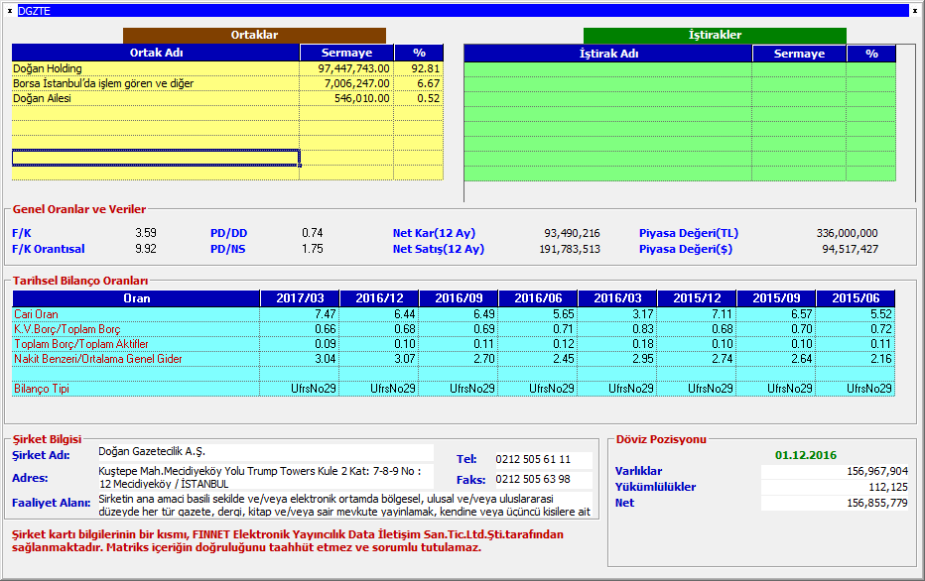Click the 97,447,743.00 capital value
The image size is (925, 581).
(353, 69)
